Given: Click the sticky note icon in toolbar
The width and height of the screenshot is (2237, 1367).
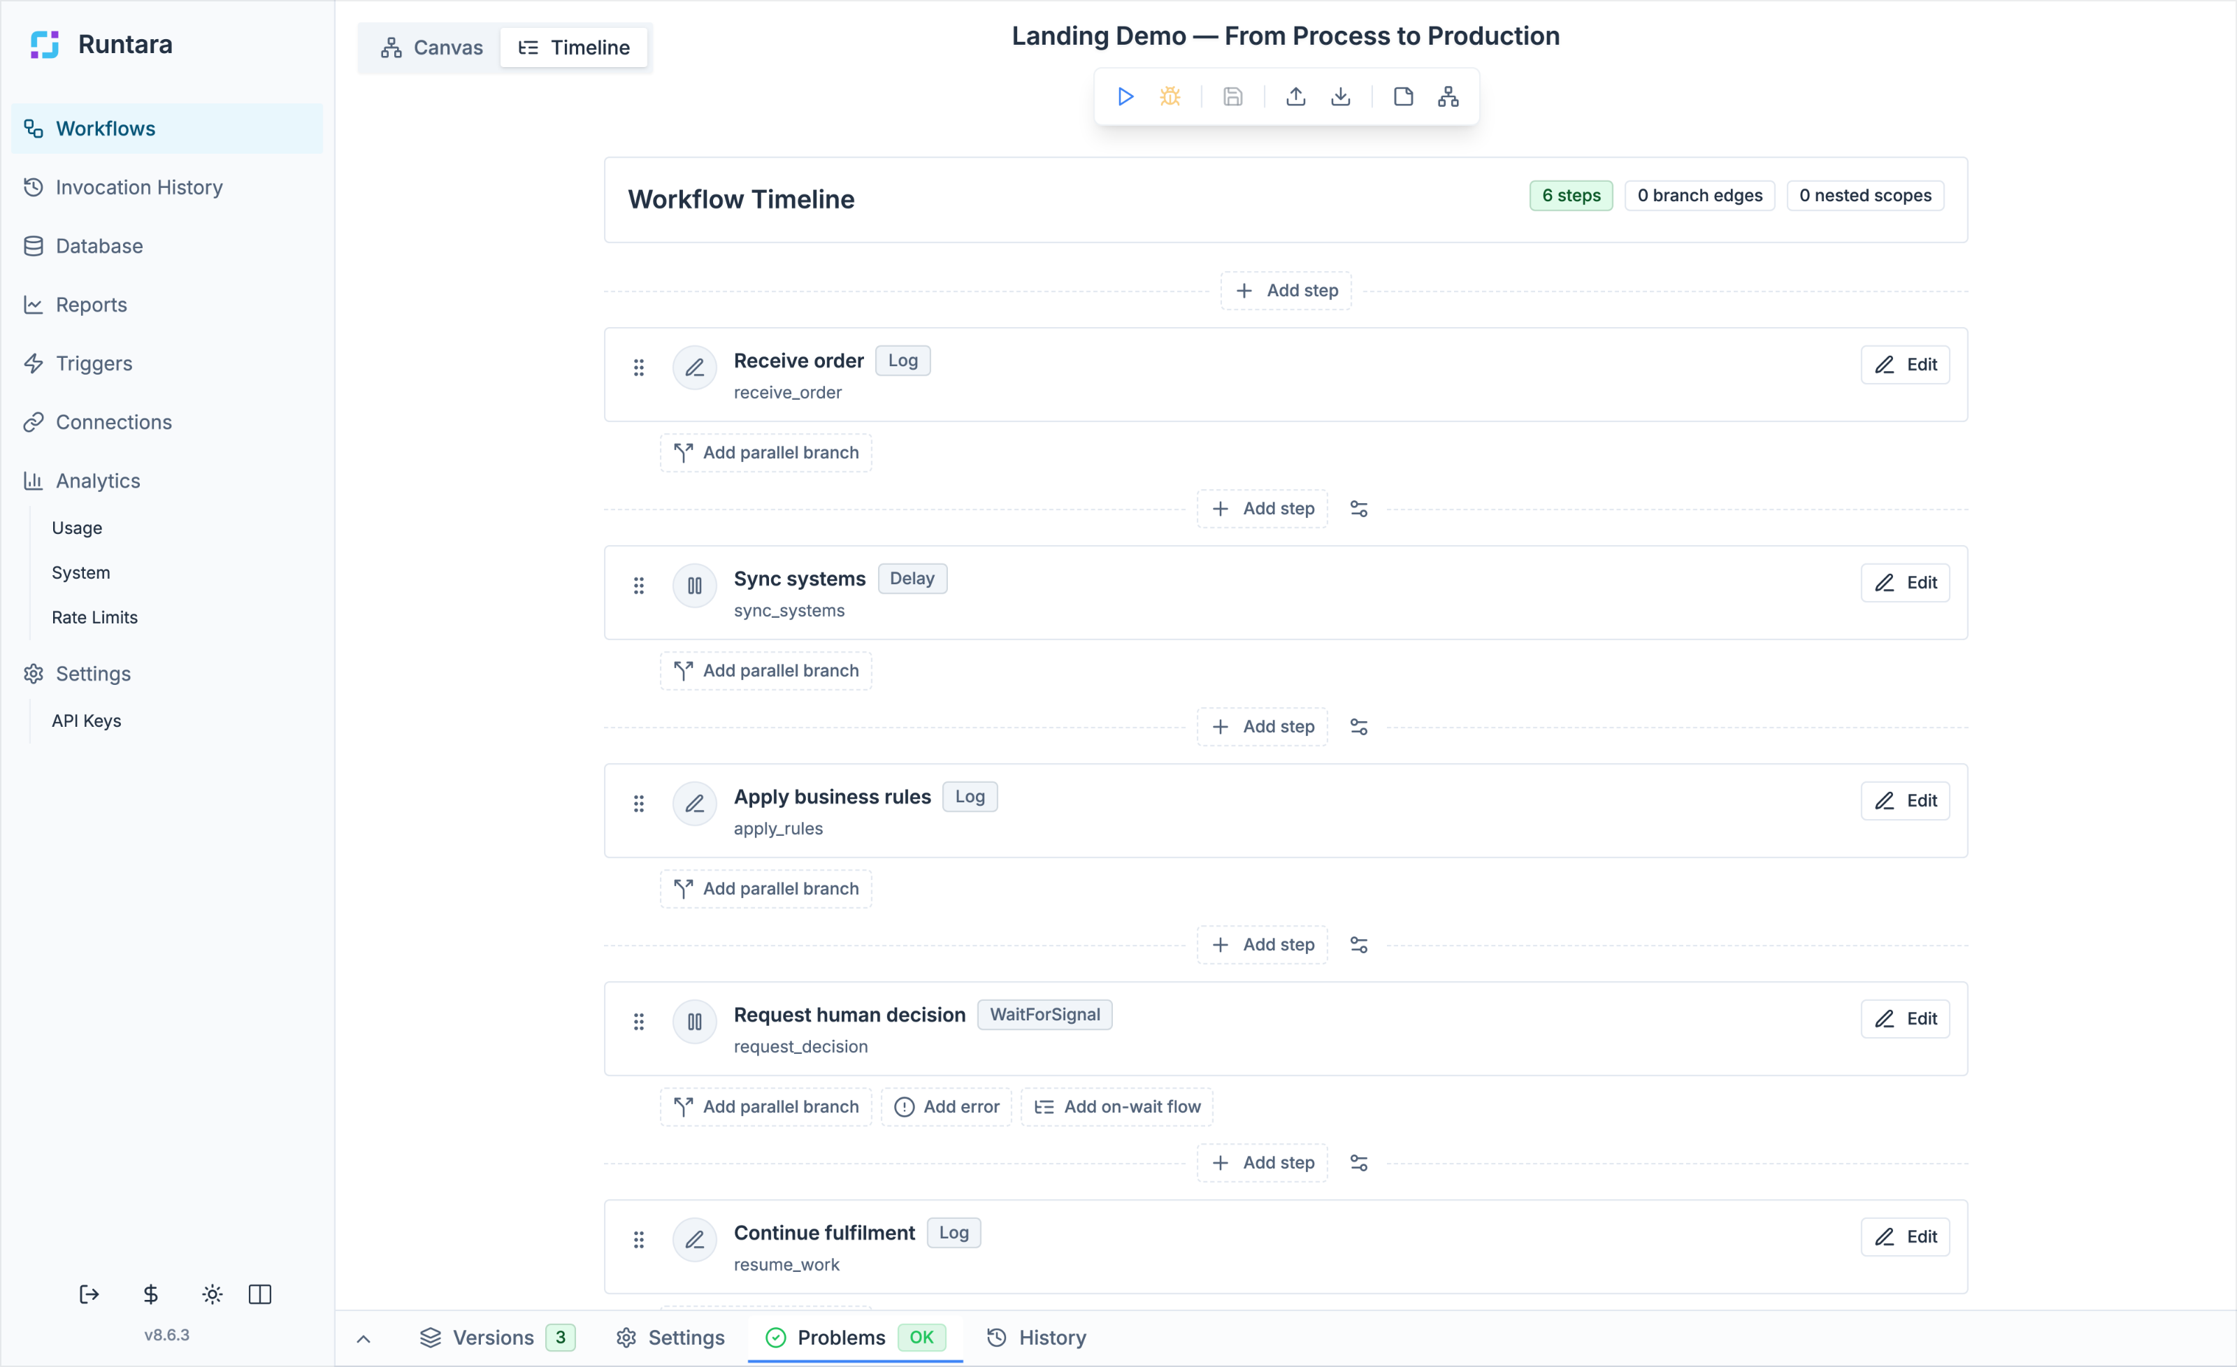Looking at the screenshot, I should pyautogui.click(x=1404, y=96).
